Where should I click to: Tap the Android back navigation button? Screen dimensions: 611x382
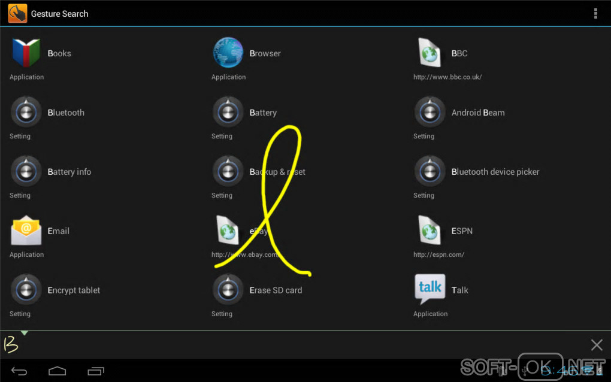[x=19, y=371]
